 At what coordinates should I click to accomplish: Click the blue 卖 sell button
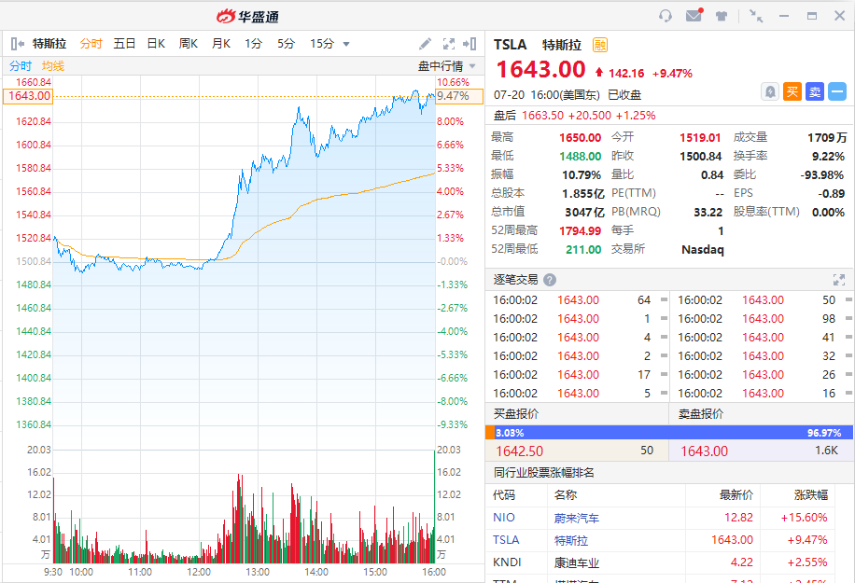(815, 91)
